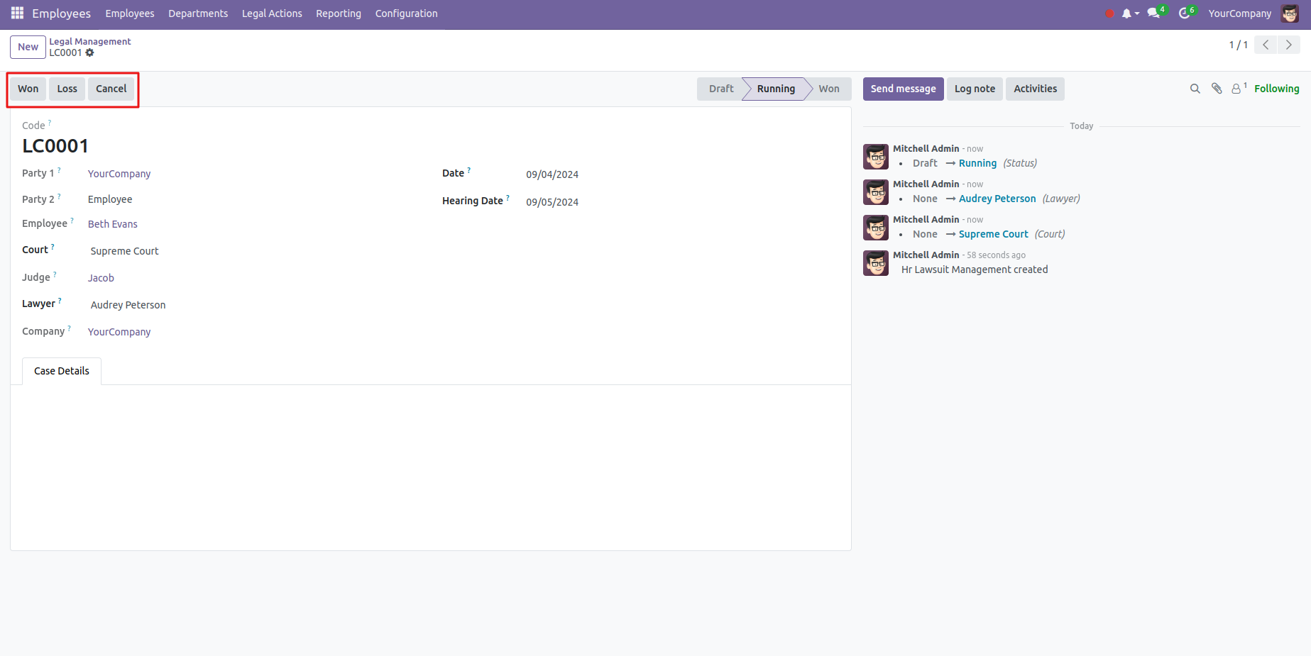The width and height of the screenshot is (1311, 656).
Task: Go to previous record arrow
Action: click(x=1266, y=45)
